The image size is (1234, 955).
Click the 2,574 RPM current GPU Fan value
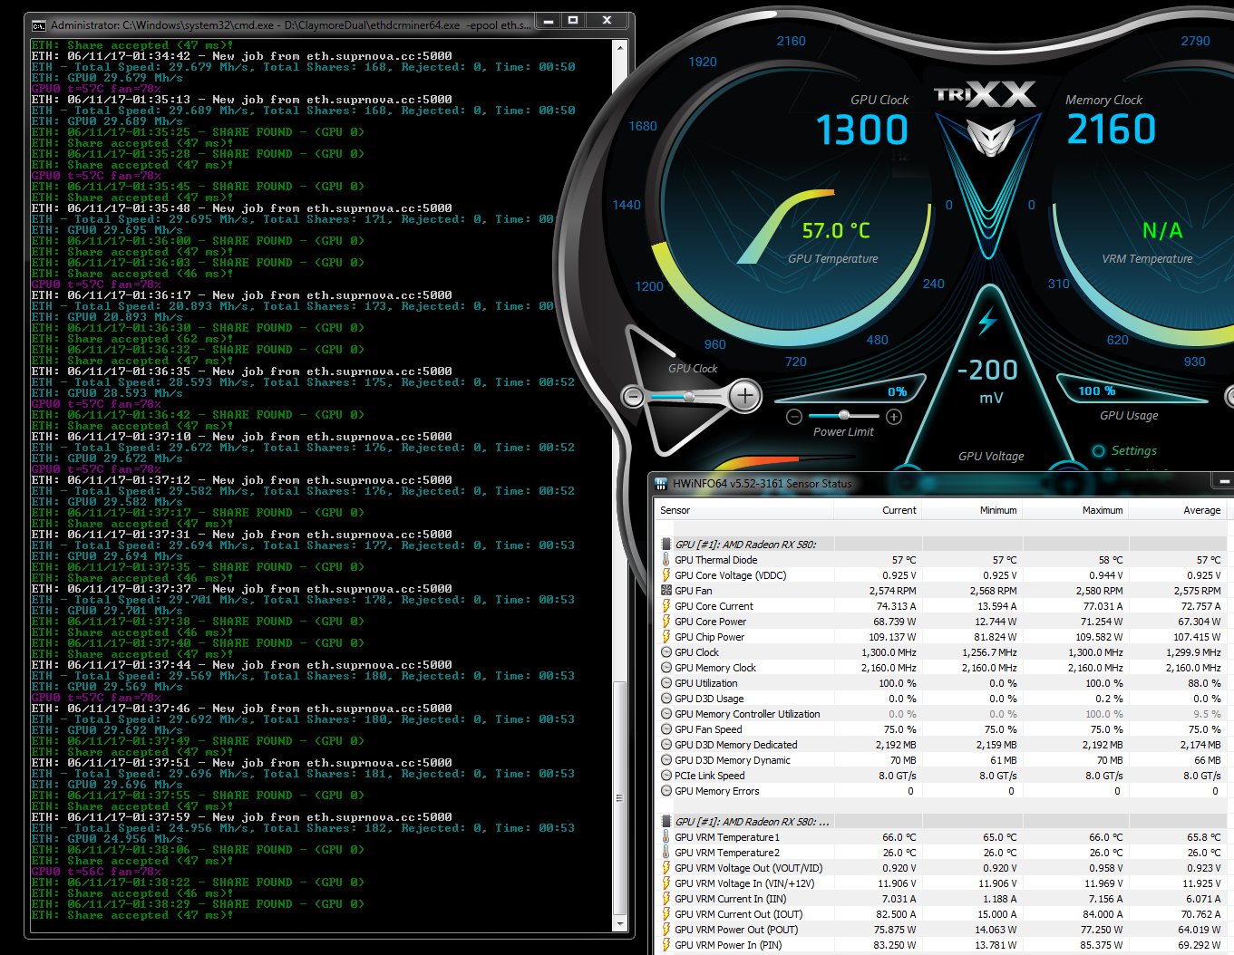point(892,591)
